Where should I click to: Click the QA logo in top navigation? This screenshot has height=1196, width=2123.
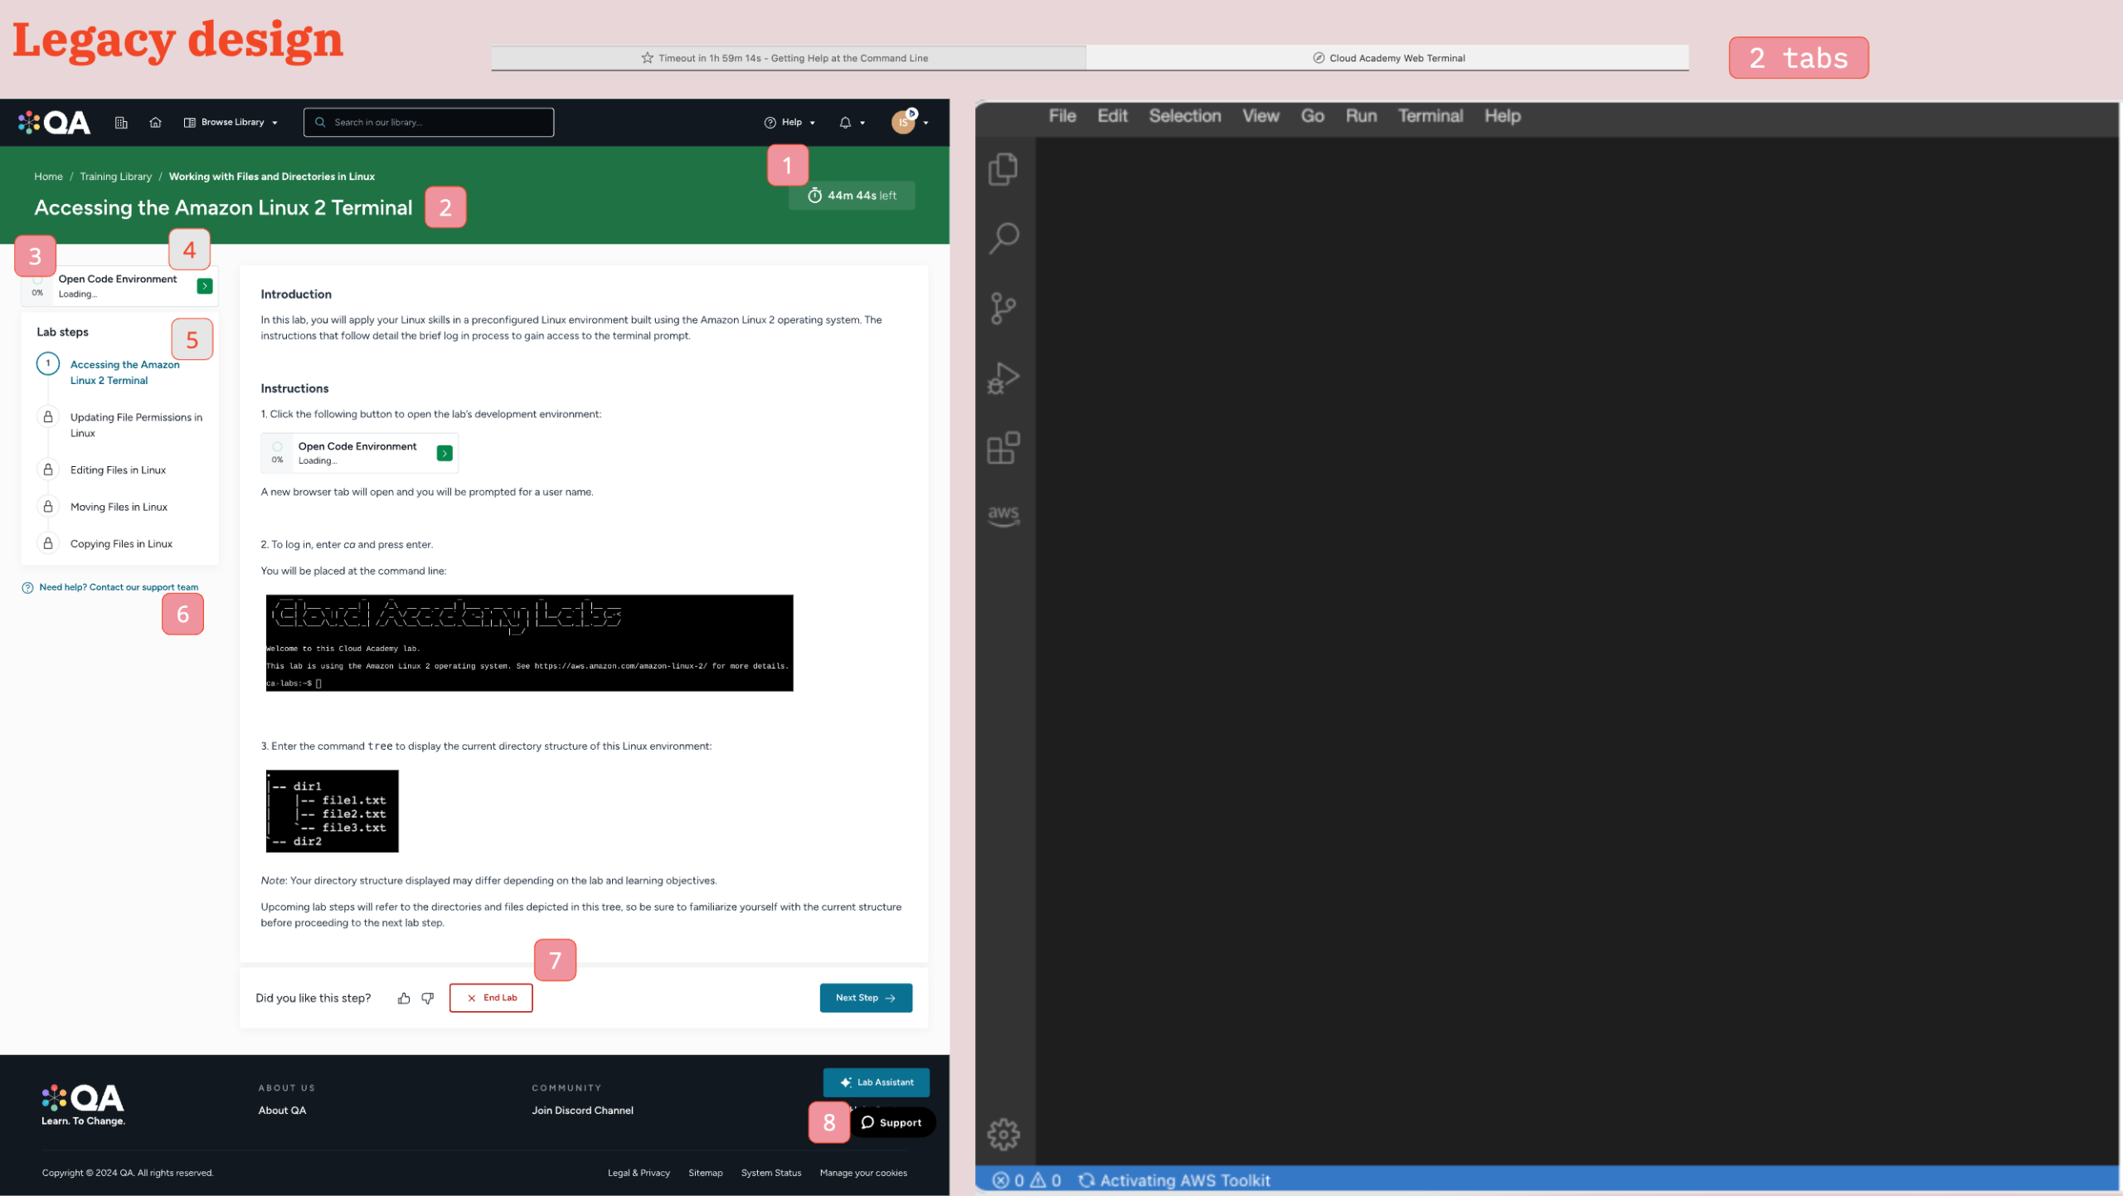[54, 123]
